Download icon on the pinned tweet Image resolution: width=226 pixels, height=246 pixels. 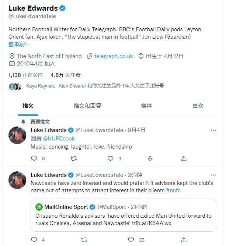coord(150,158)
